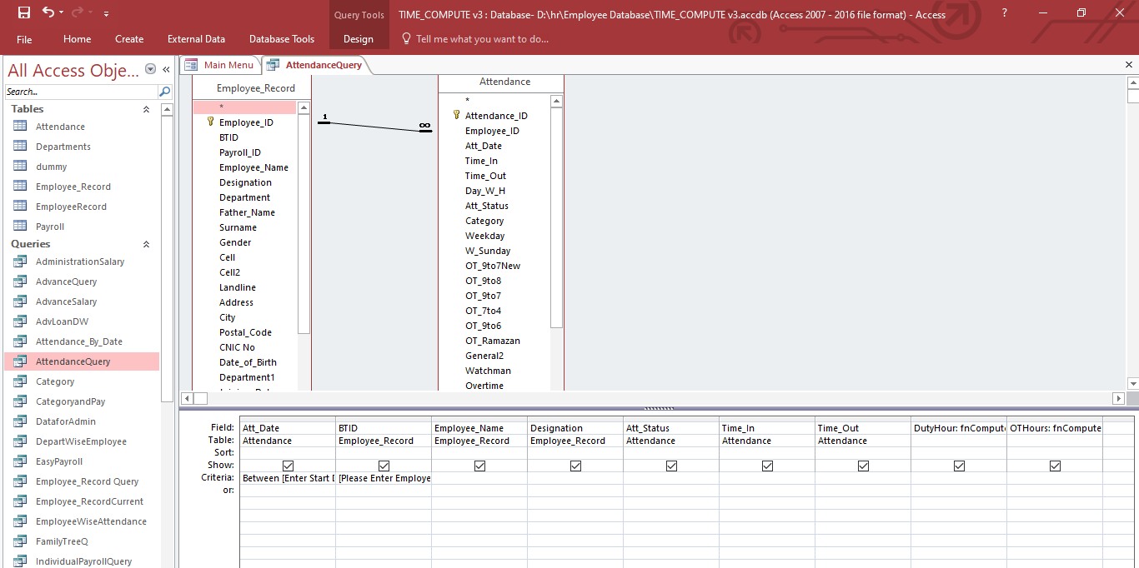
Task: Collapse the Queries group section
Action: [147, 244]
